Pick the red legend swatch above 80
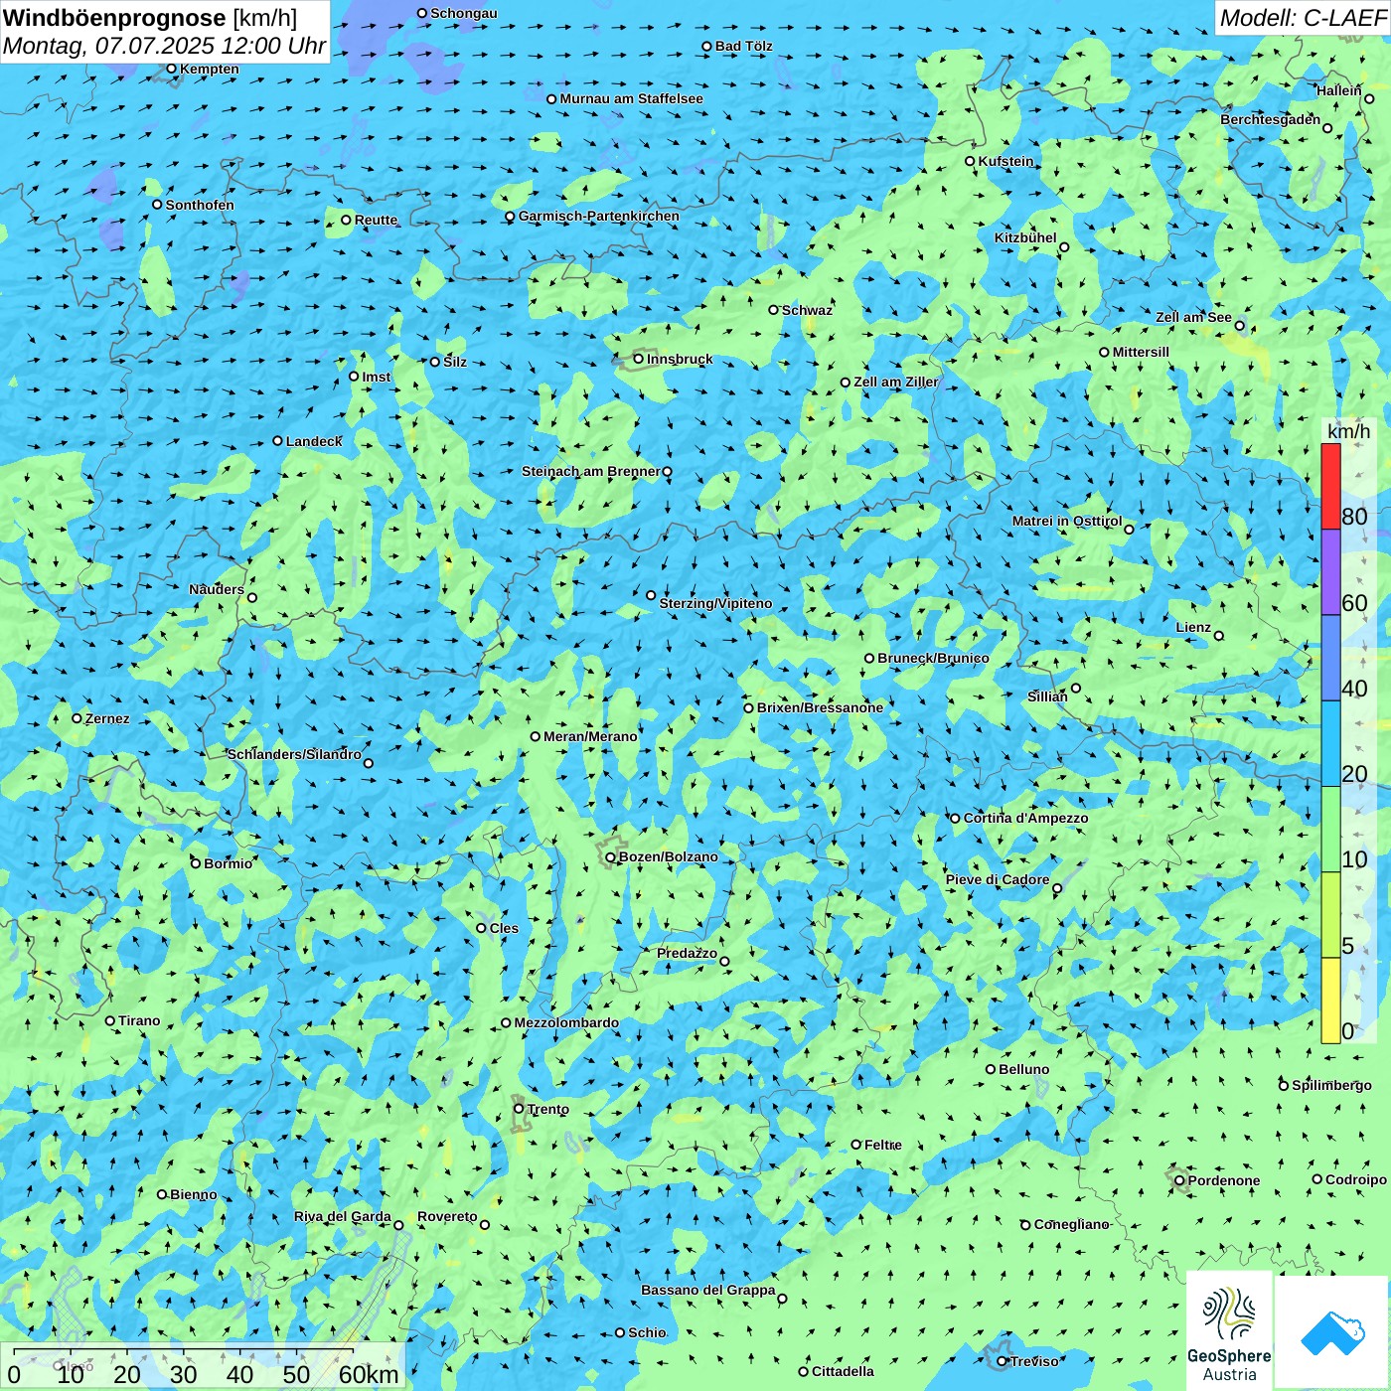Image resolution: width=1391 pixels, height=1391 pixels. 1330,486
